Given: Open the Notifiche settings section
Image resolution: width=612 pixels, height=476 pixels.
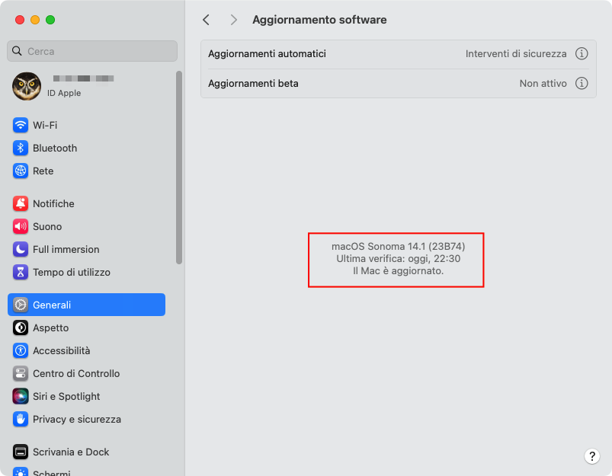Looking at the screenshot, I should (x=87, y=203).
